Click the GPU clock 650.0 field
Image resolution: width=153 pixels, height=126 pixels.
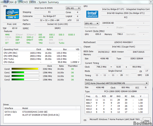click(x=98, y=34)
